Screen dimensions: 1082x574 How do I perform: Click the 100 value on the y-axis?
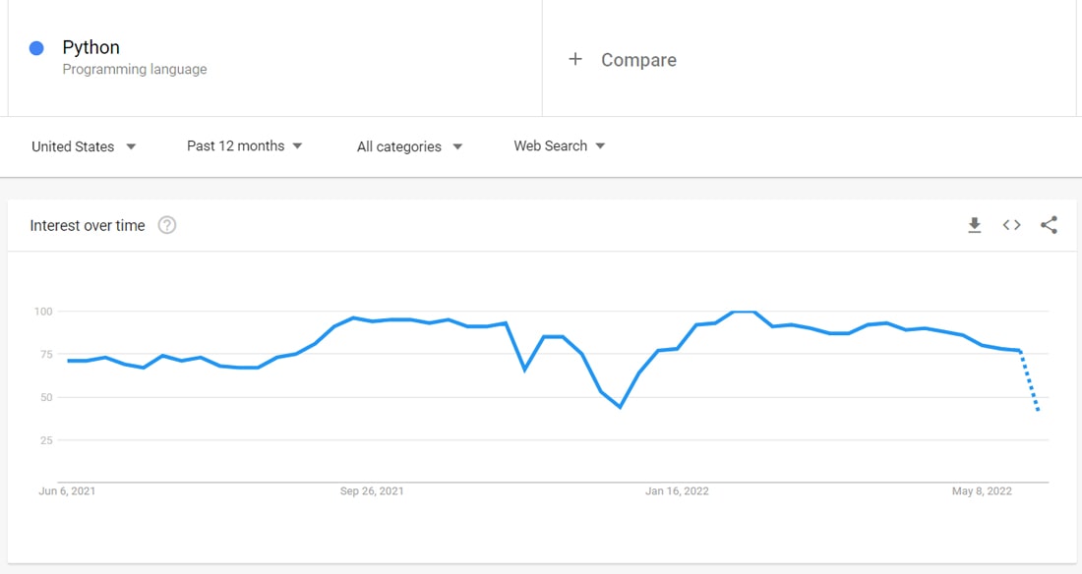(x=41, y=312)
